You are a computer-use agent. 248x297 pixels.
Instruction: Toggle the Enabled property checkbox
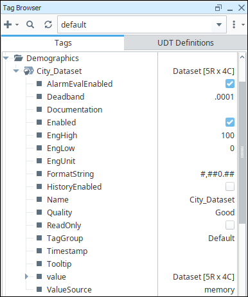click(x=230, y=122)
